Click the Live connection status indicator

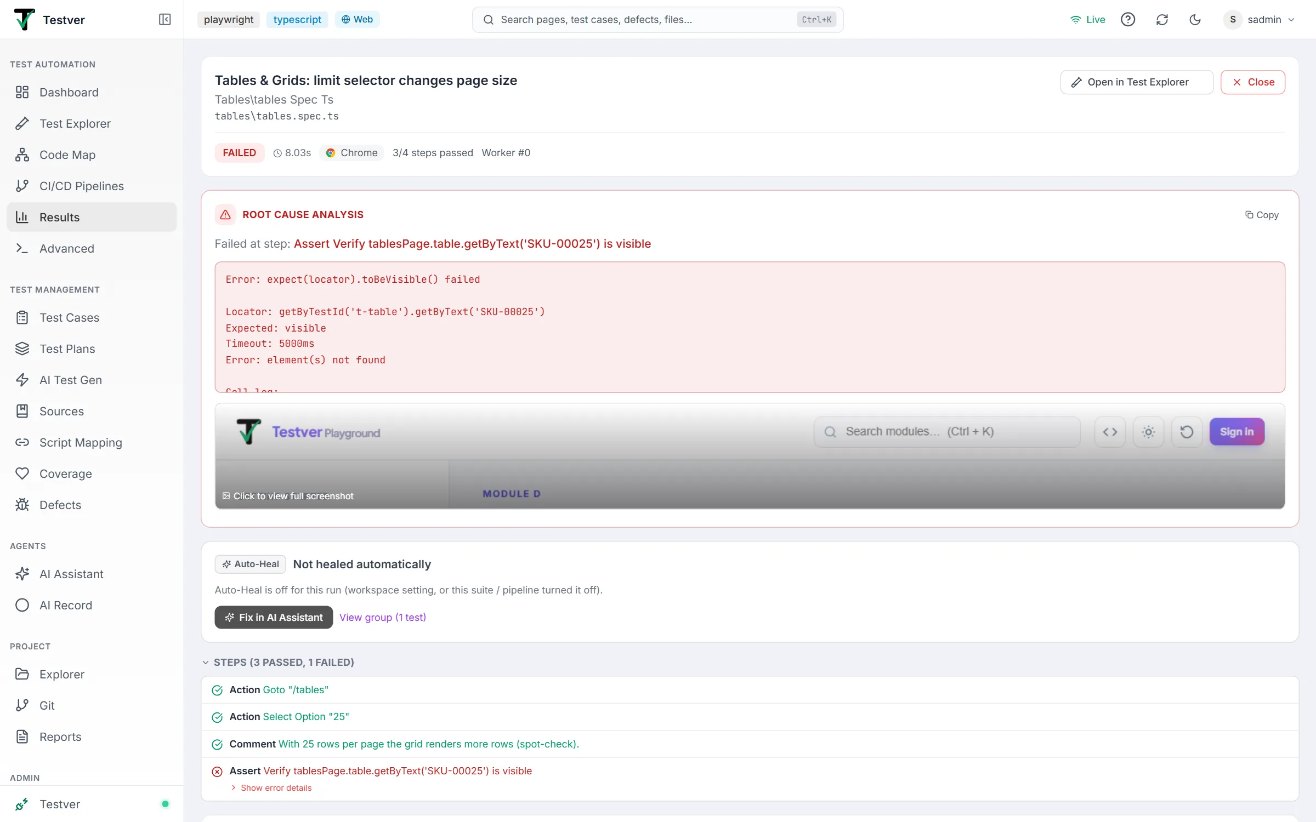point(1088,20)
